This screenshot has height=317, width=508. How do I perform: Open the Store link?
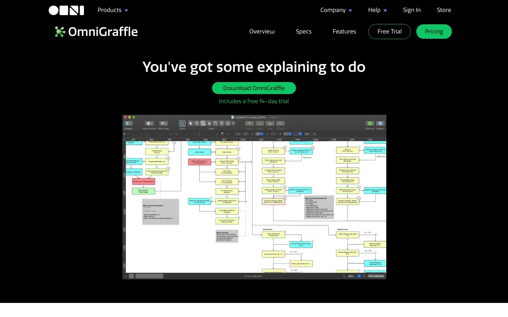coord(444,10)
